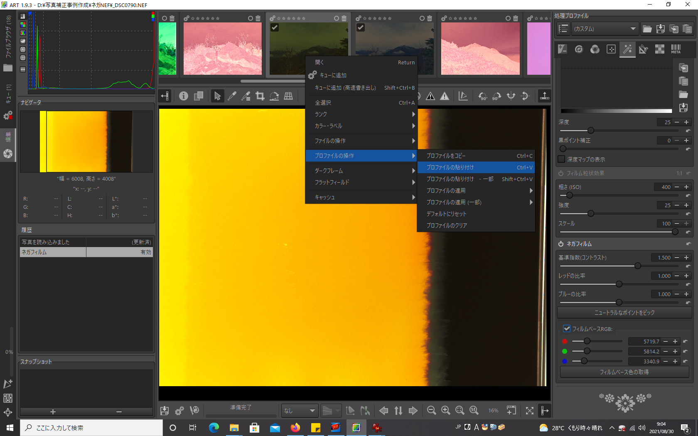The image size is (698, 436).
Task: Send image to queue via gears icon
Action: pos(179,411)
